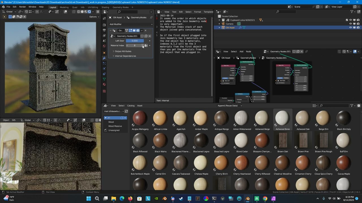Open Append (Reuse Data) import dropdown

(x=229, y=106)
